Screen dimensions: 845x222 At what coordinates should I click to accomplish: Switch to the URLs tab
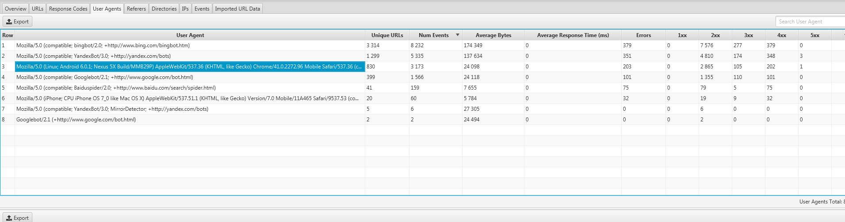pyautogui.click(x=38, y=8)
